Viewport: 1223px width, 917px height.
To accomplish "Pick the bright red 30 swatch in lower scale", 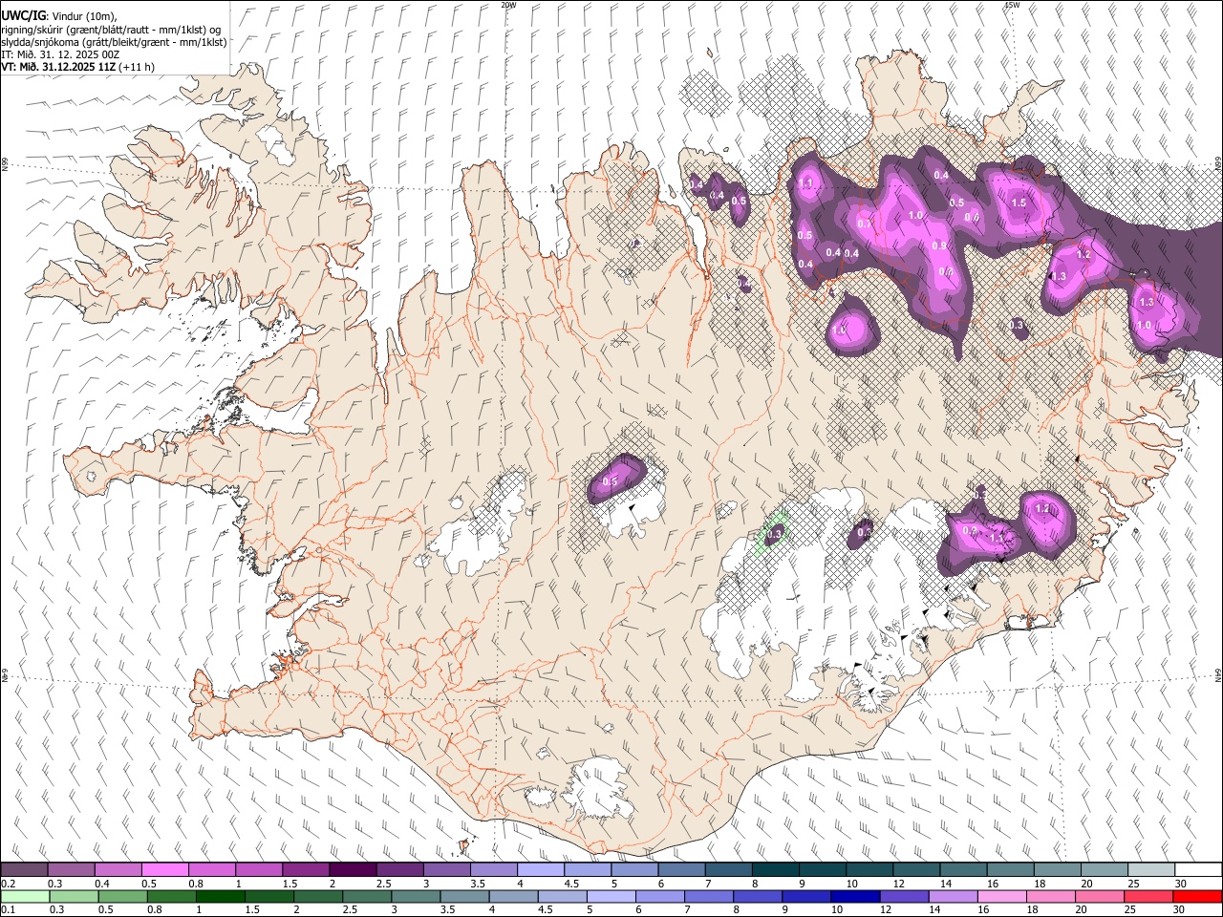I will tap(1198, 896).
